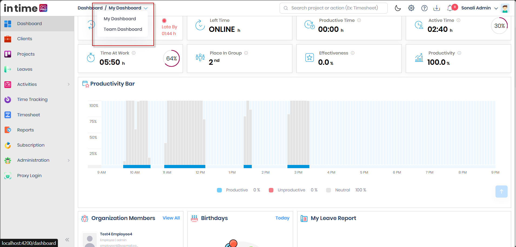Screen dimensions: 516x247
Task: Click Today link in Birthdays
Action: (x=282, y=218)
